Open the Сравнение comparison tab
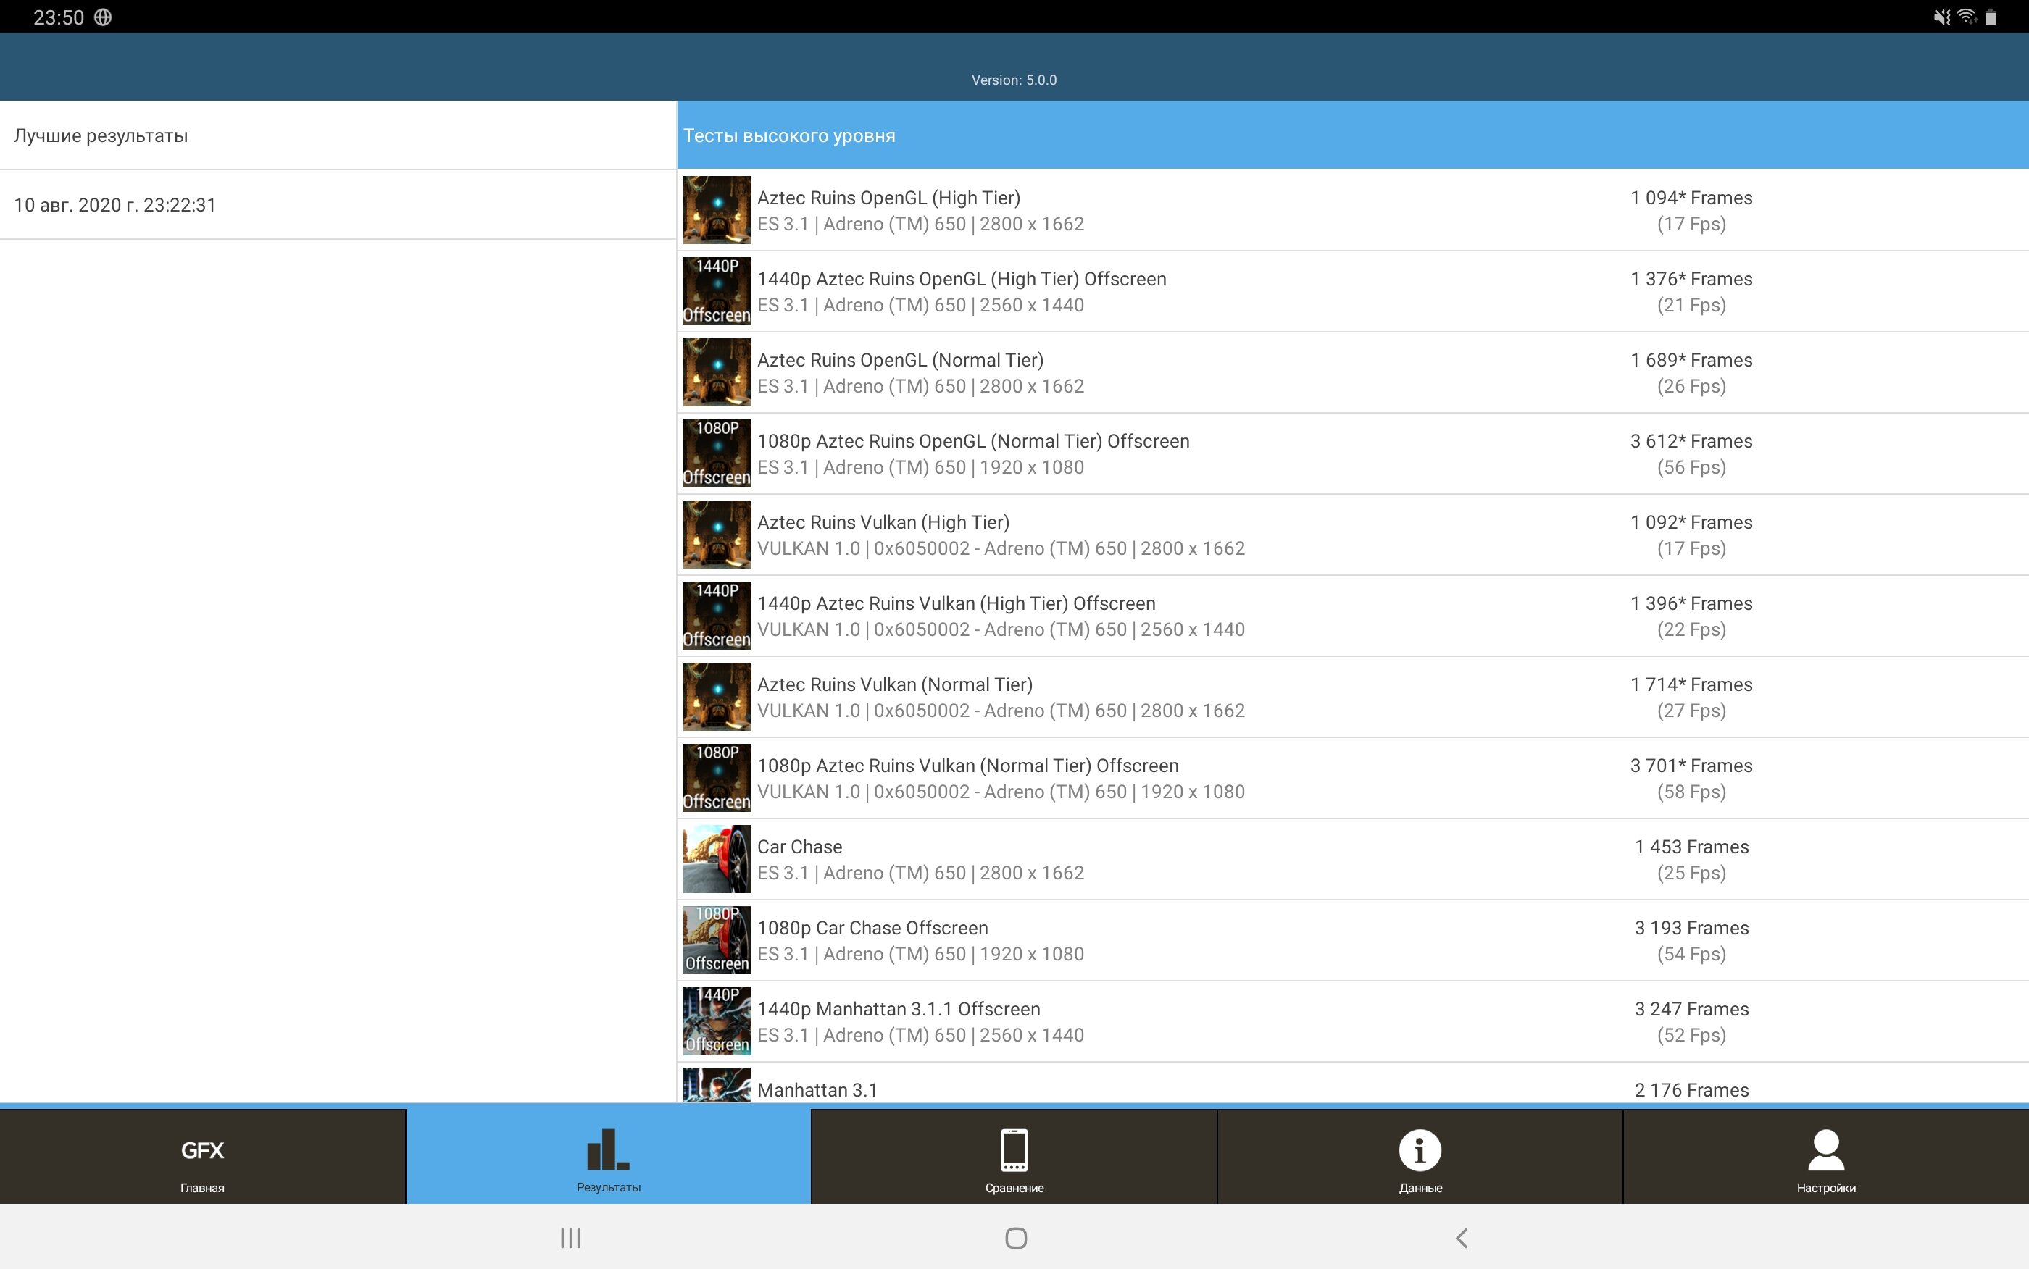The width and height of the screenshot is (2029, 1269). (x=1014, y=1157)
